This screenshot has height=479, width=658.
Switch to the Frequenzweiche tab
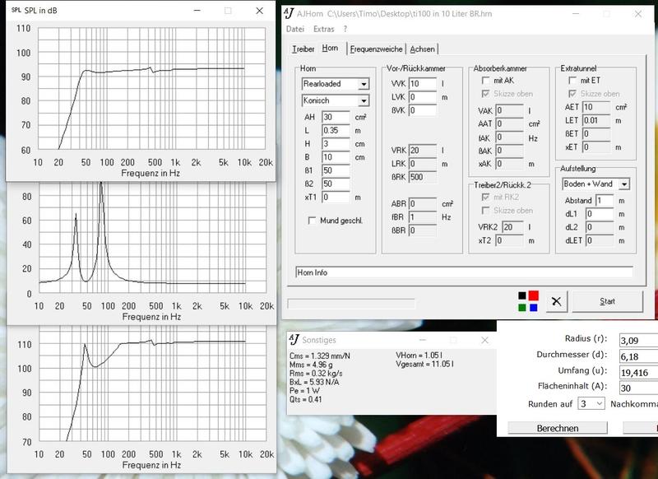376,49
